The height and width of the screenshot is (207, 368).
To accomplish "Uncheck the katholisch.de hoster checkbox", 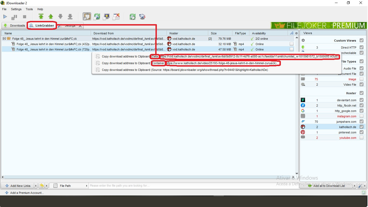I will (361, 127).
